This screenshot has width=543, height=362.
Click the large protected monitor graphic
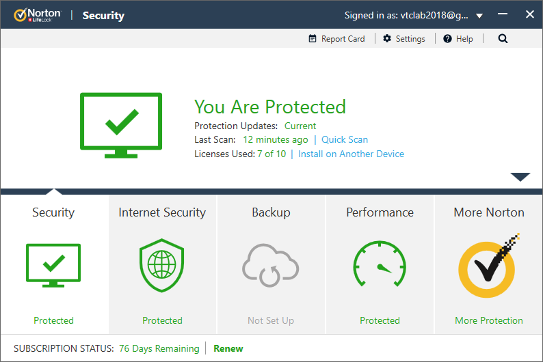point(121,125)
